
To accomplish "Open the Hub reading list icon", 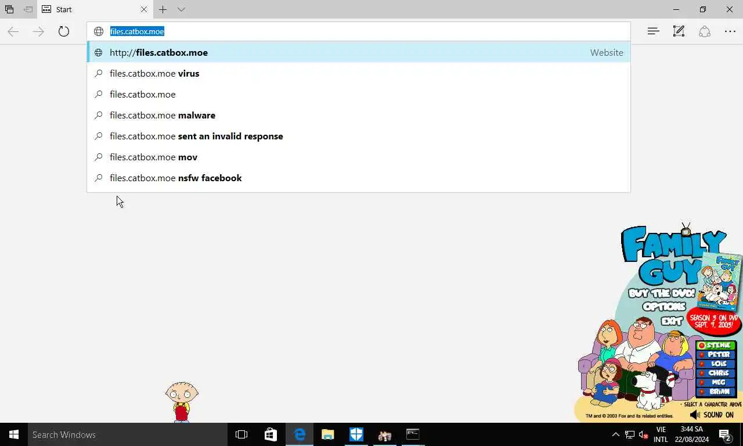I will (x=653, y=31).
